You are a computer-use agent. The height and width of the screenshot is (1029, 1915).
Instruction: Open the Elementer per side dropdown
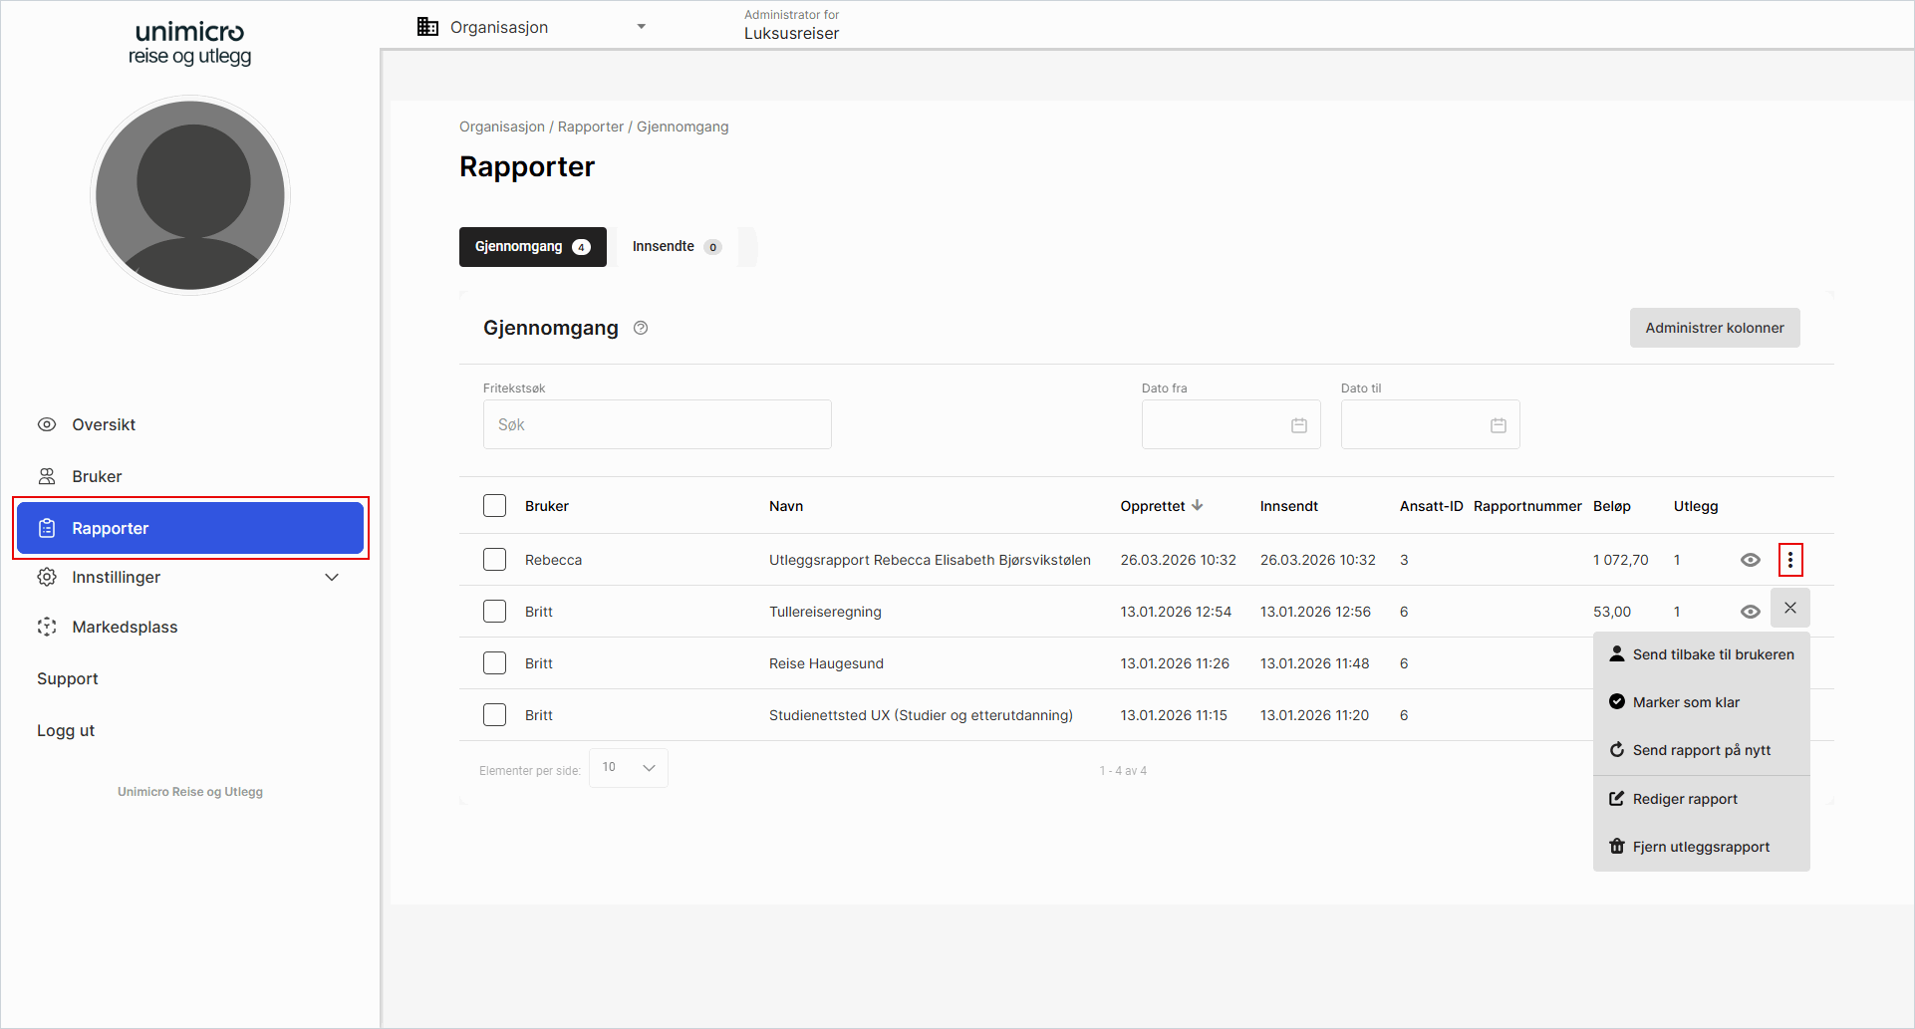click(628, 768)
